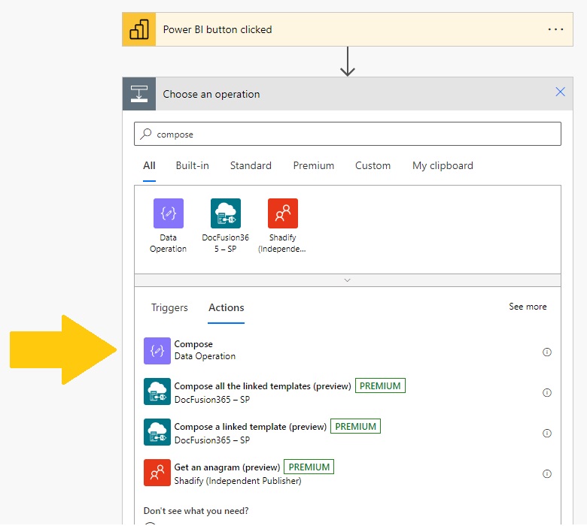Show info for Compose all linked templates

547,392
